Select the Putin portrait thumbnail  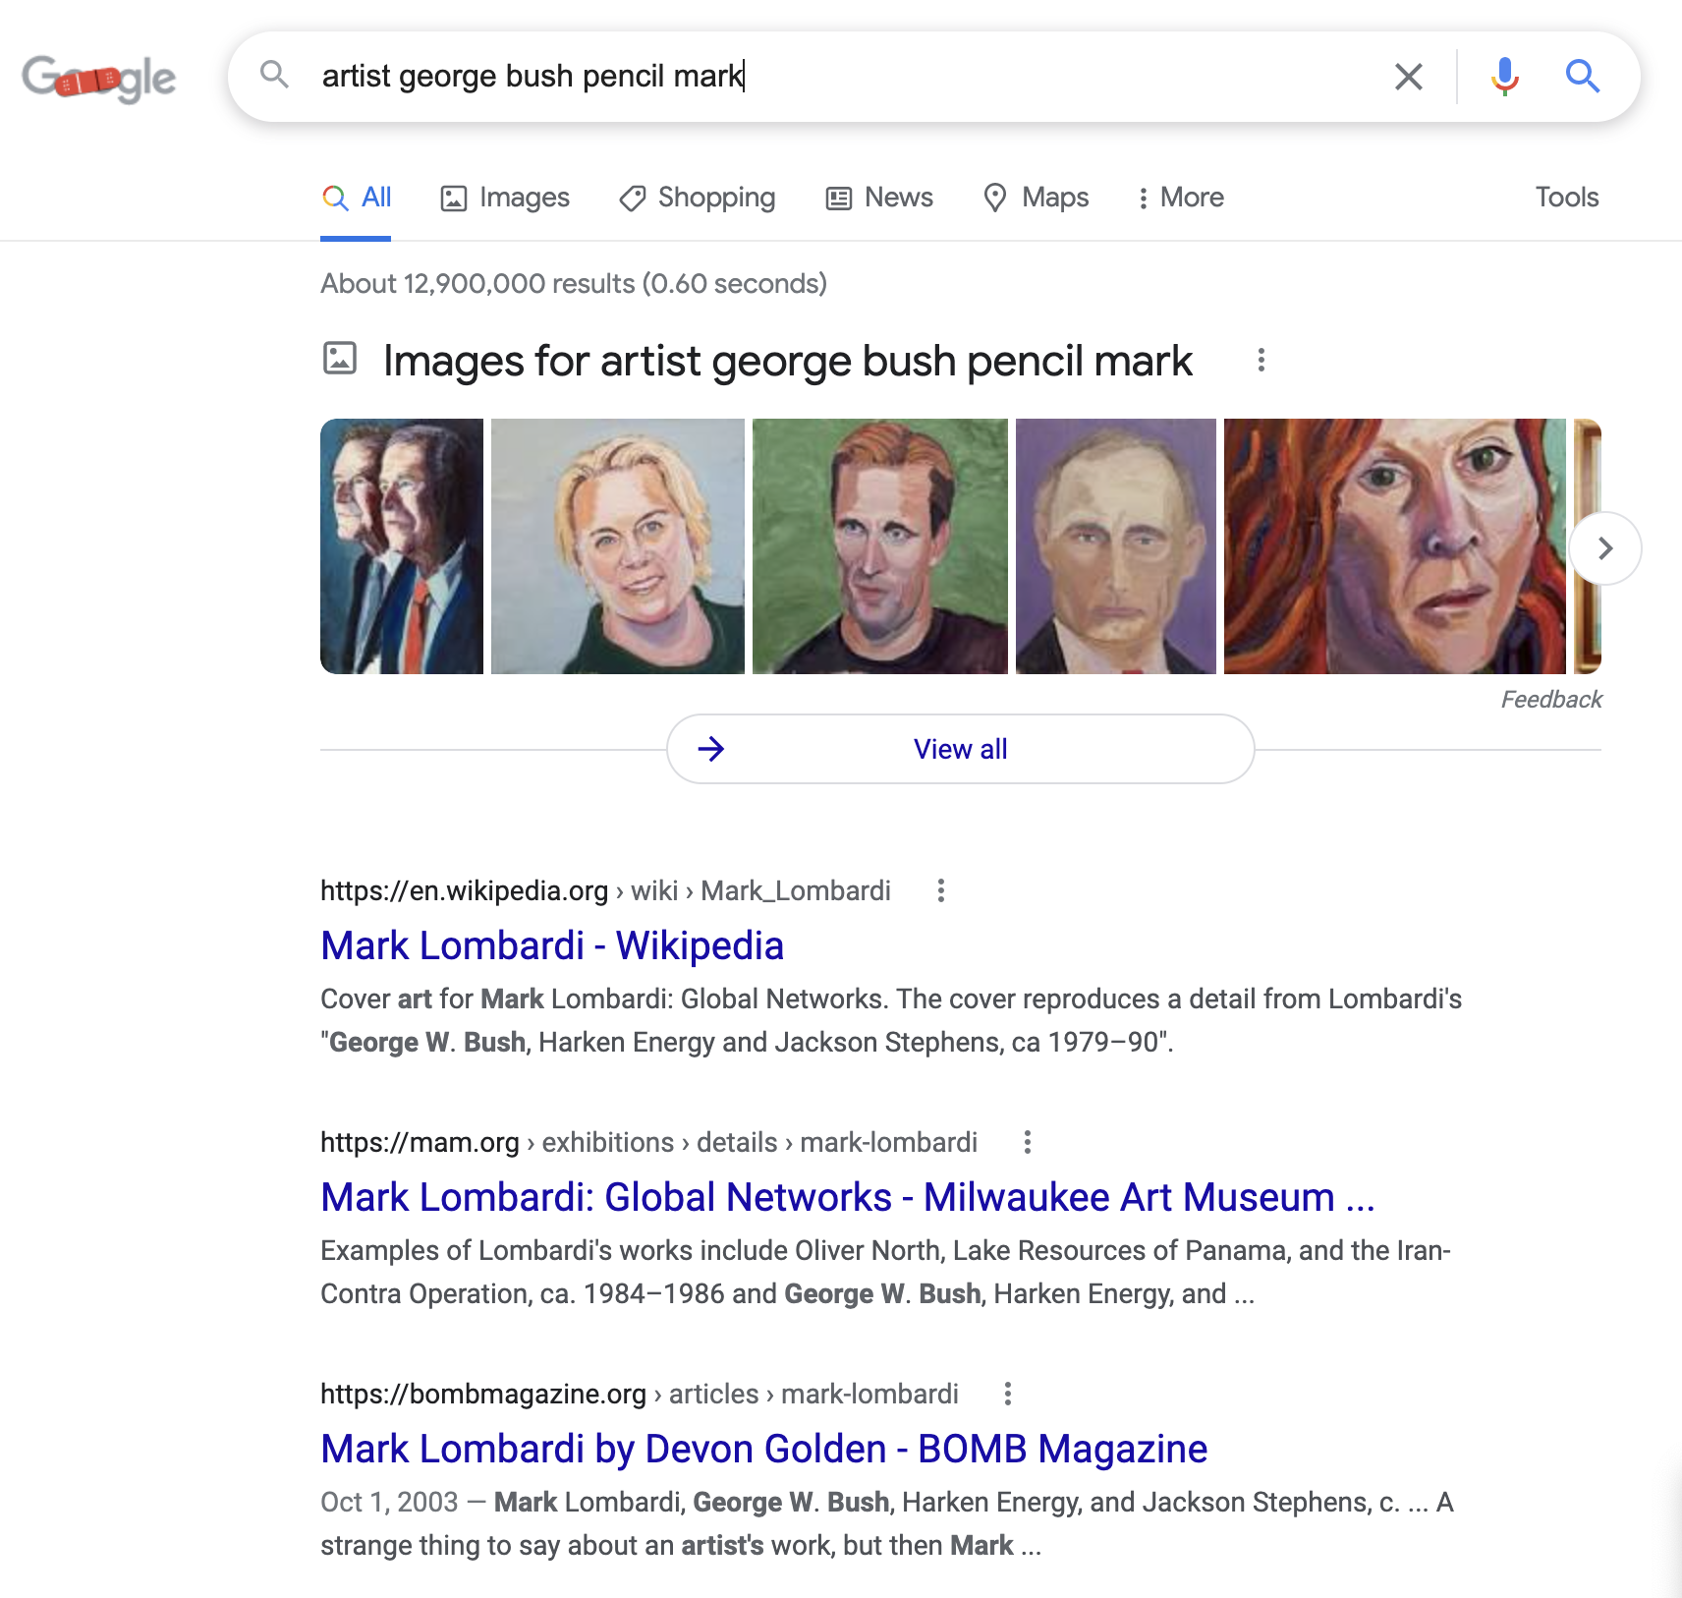click(1115, 546)
